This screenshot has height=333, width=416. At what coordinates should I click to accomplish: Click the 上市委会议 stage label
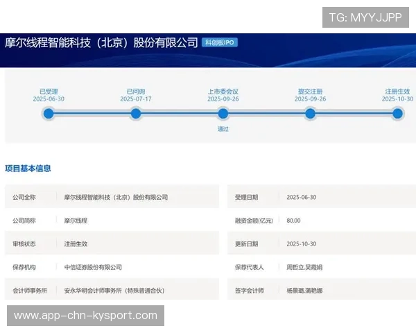pos(223,92)
